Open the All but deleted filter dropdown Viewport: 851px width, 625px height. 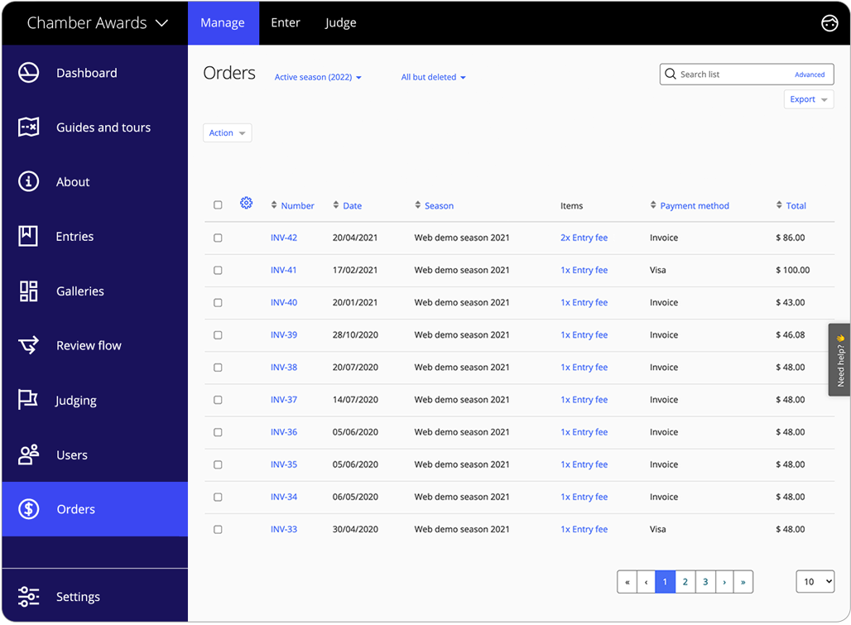433,77
